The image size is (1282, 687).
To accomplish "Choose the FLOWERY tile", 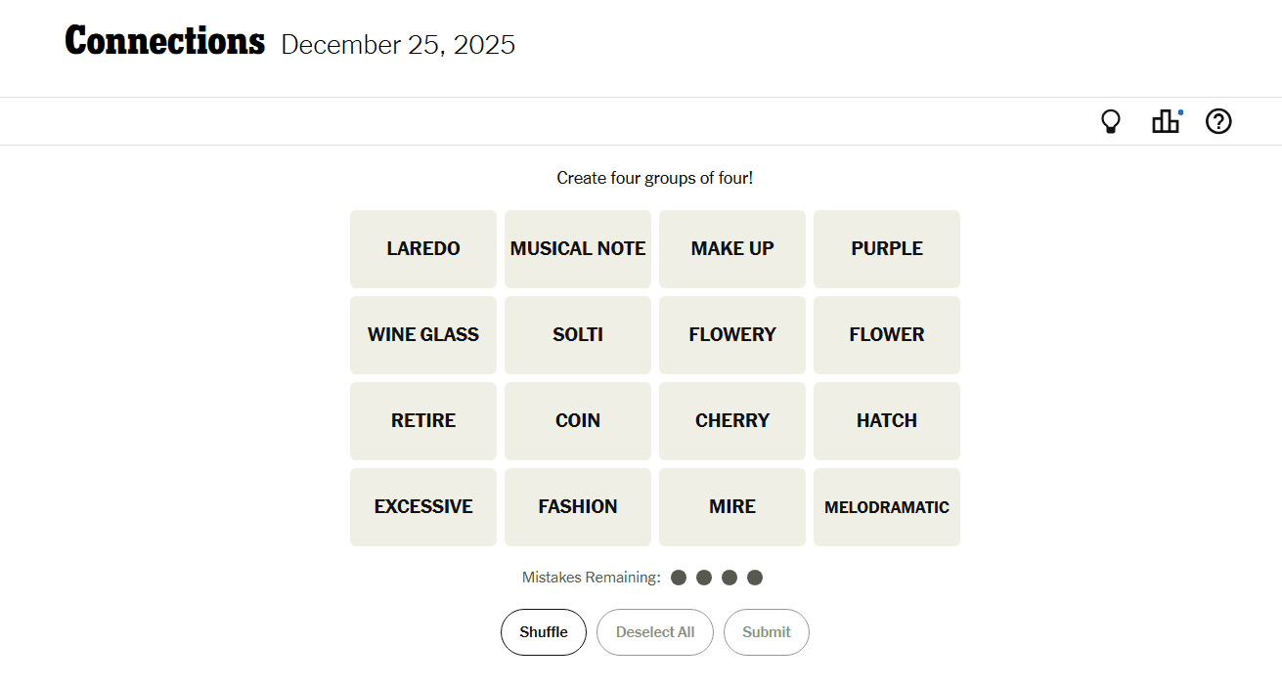I will coord(732,335).
